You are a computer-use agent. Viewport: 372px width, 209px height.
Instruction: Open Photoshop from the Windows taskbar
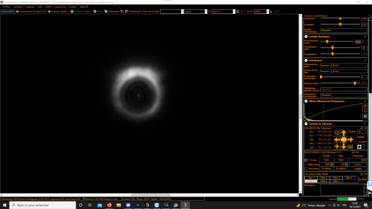click(x=138, y=205)
